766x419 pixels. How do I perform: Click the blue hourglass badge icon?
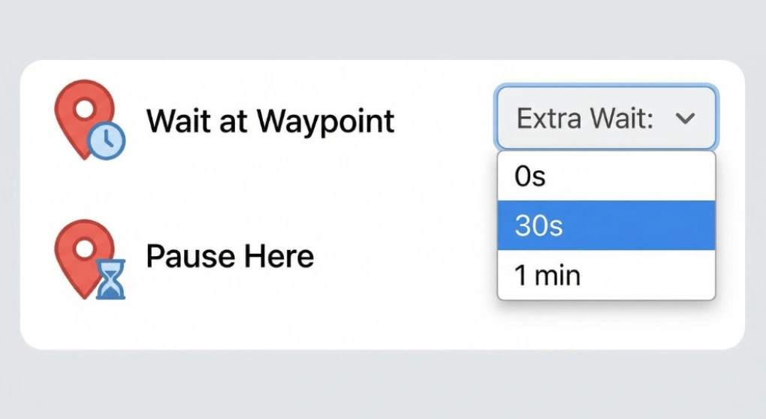(x=110, y=279)
